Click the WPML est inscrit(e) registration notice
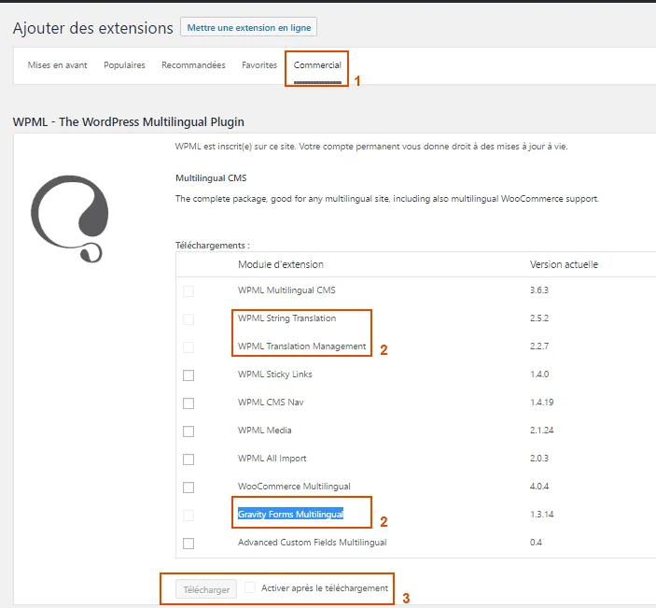Screen dimensions: 656x608 coord(371,147)
